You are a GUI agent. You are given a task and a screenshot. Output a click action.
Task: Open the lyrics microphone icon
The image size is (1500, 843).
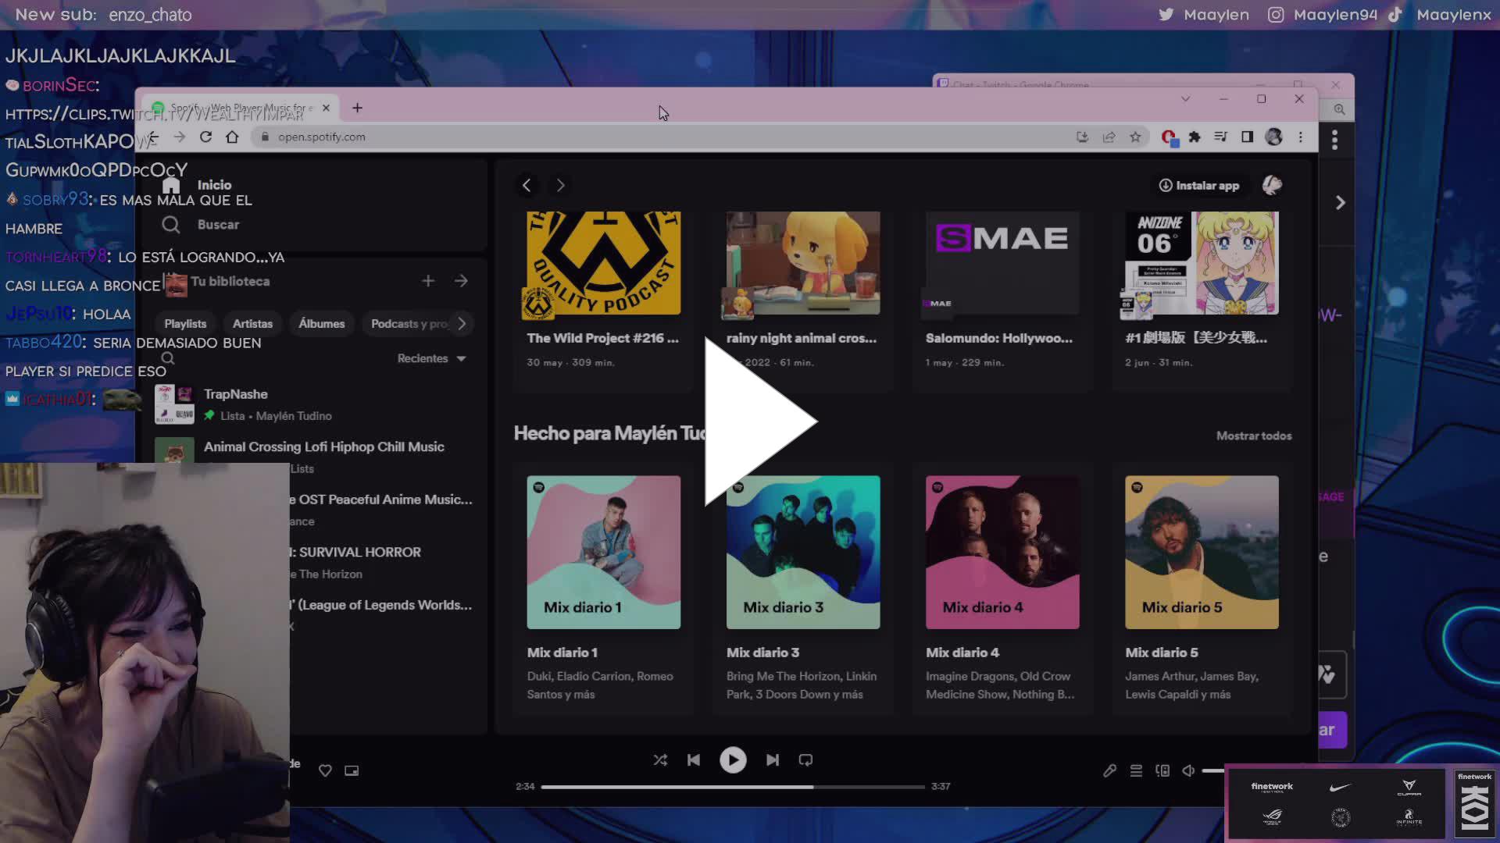point(1109,770)
